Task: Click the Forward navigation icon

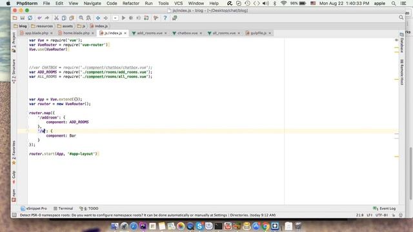Action: point(106,18)
